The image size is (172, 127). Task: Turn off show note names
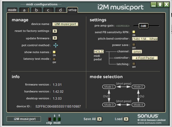pyautogui.click(x=54, y=52)
